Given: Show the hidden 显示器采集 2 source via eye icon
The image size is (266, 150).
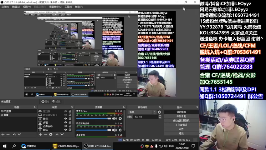Looking at the screenshot, I should pos(66,115).
